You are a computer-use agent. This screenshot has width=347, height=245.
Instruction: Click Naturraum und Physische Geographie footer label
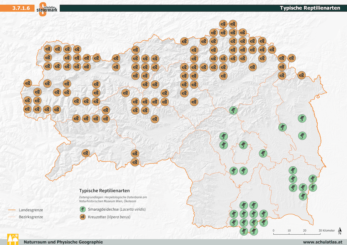[63, 242]
